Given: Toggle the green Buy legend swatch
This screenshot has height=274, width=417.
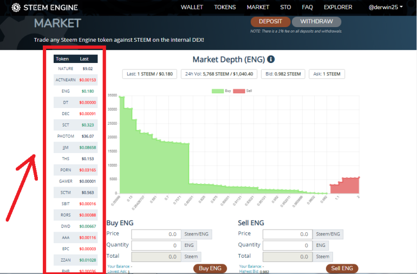Looking at the screenshot, I should tap(218, 91).
